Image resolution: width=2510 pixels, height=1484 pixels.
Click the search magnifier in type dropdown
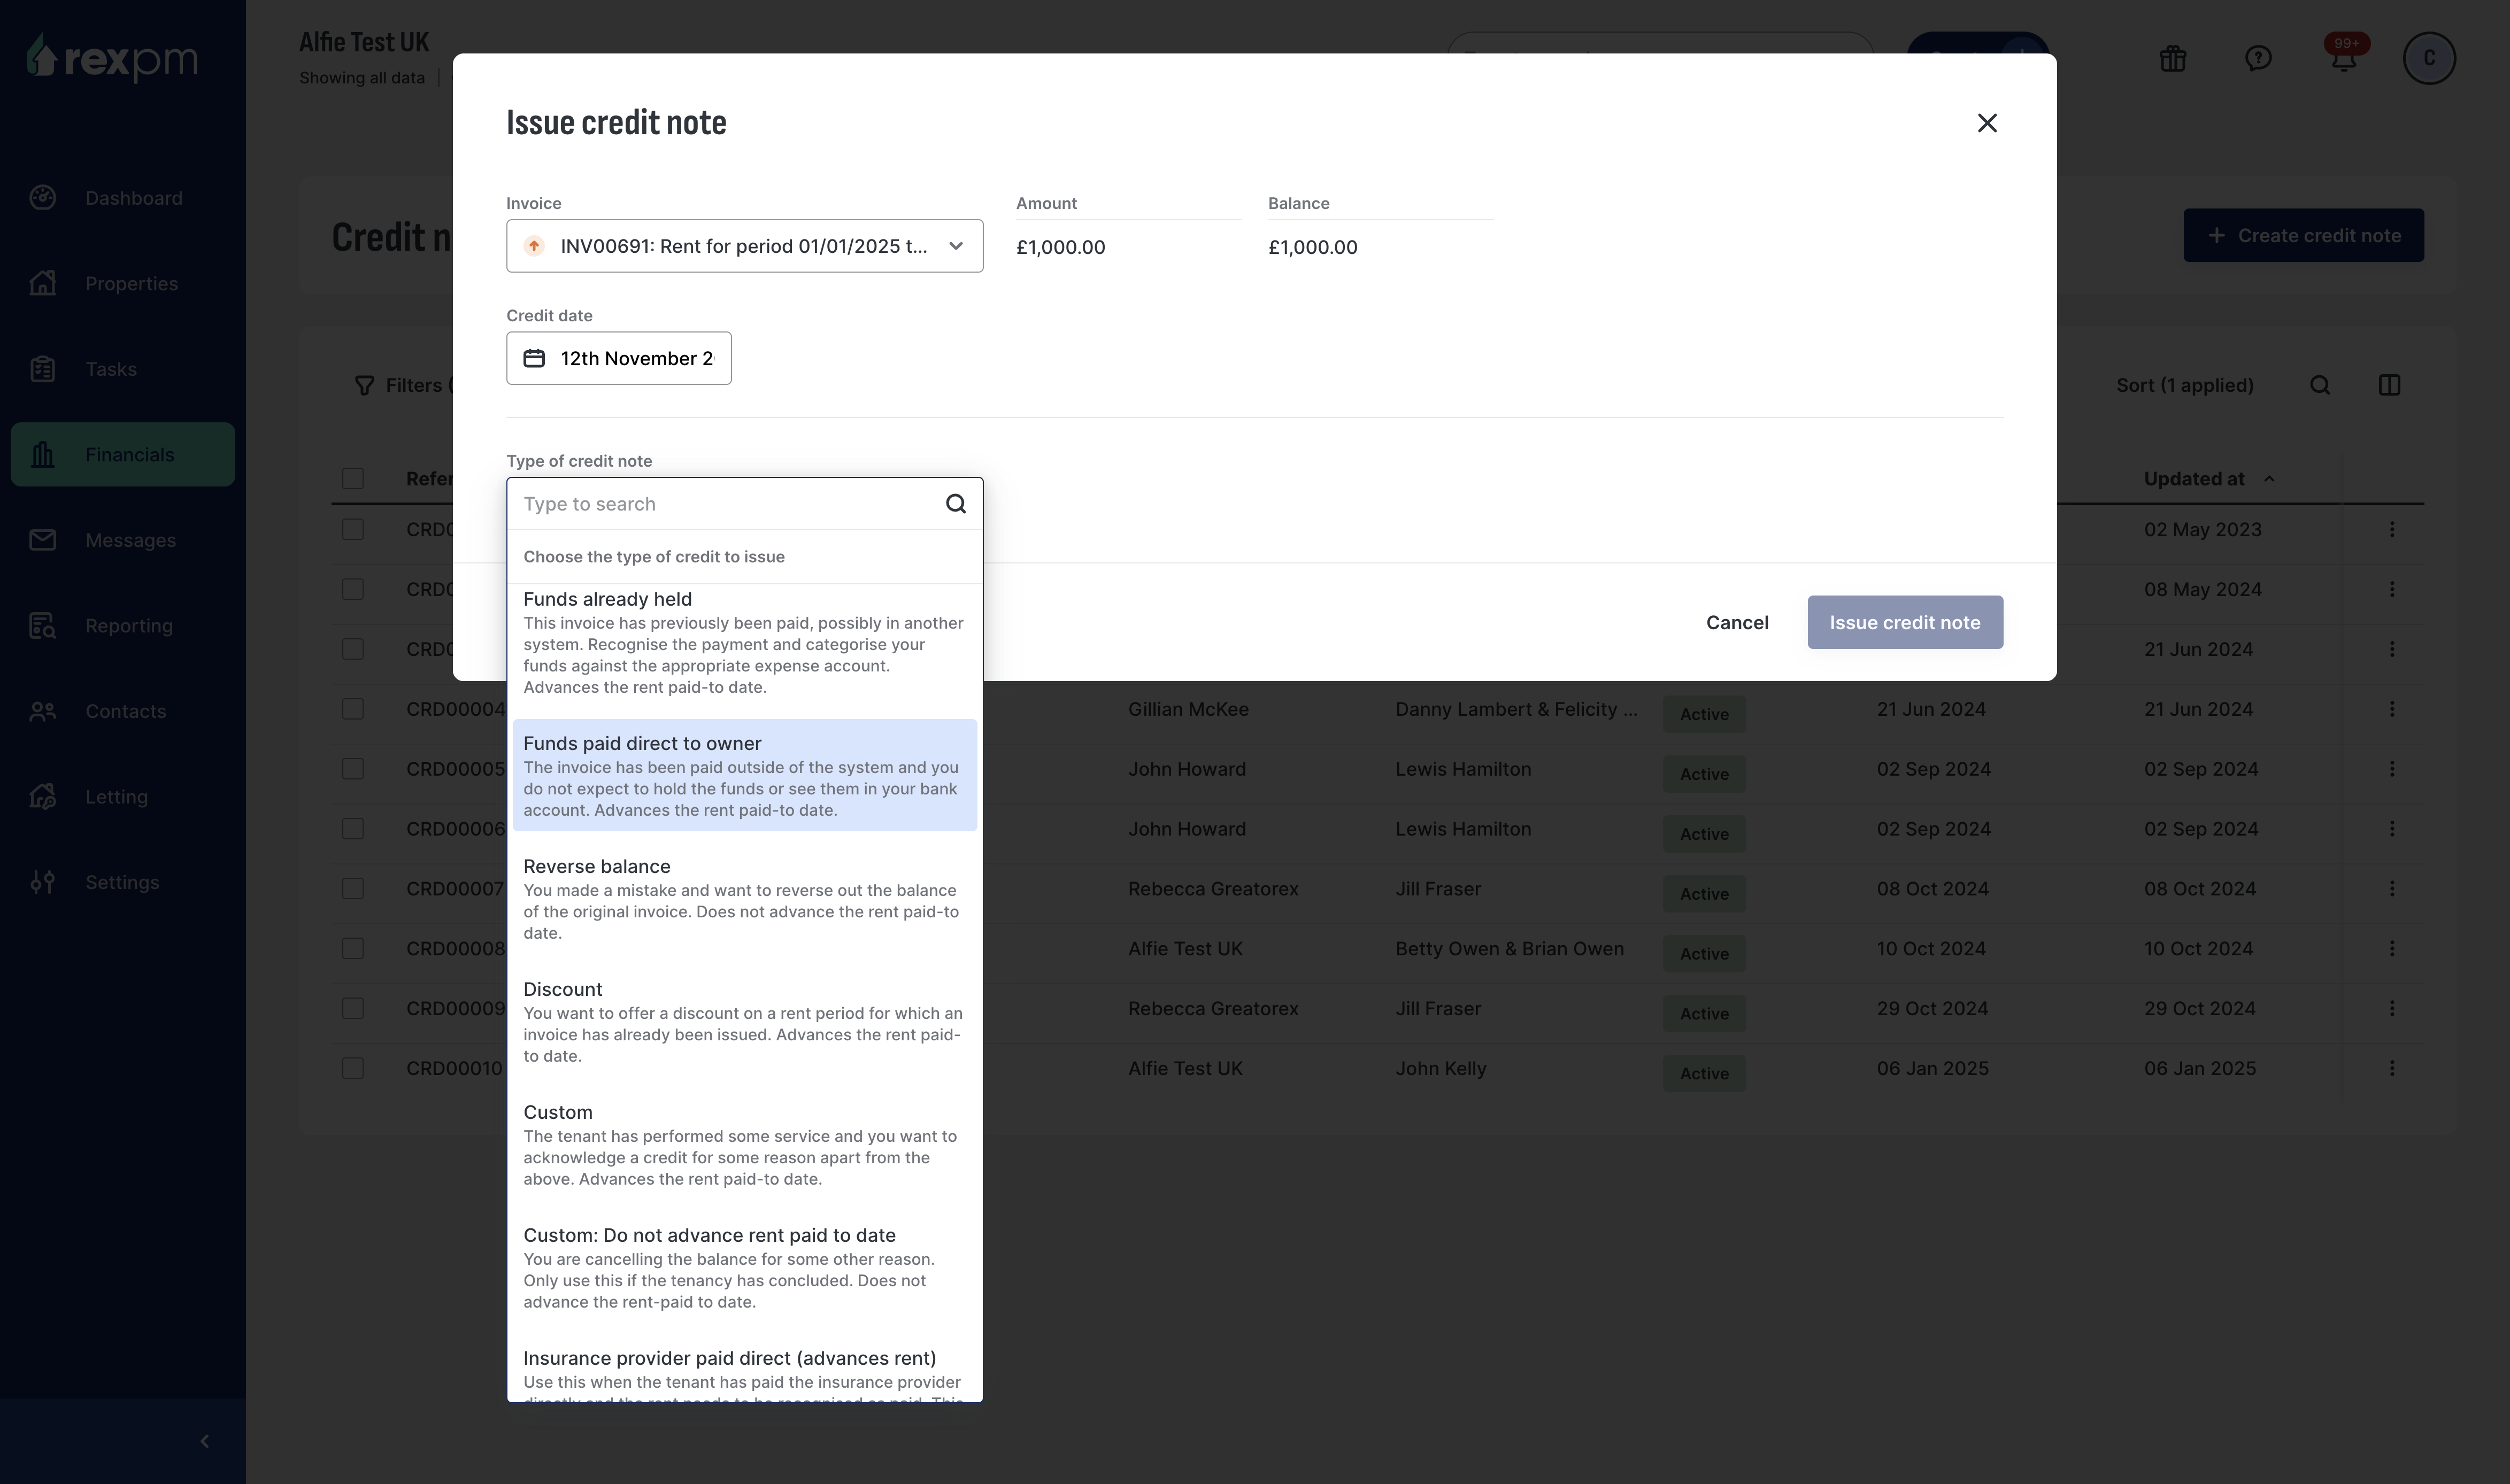(x=955, y=504)
